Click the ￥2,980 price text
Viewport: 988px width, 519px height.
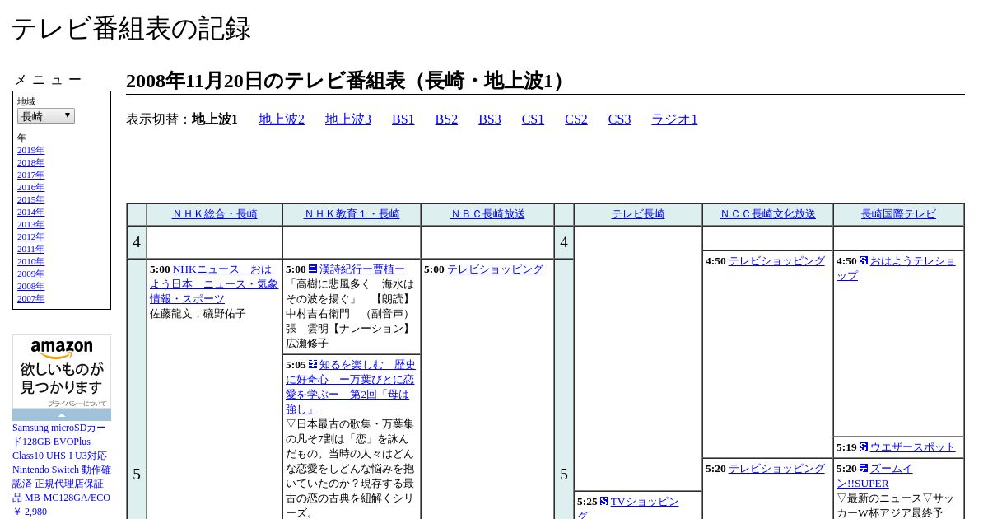point(30,512)
